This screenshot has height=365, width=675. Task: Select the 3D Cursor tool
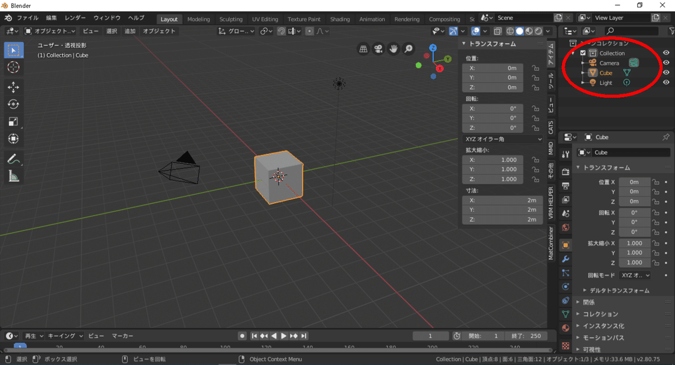point(13,67)
